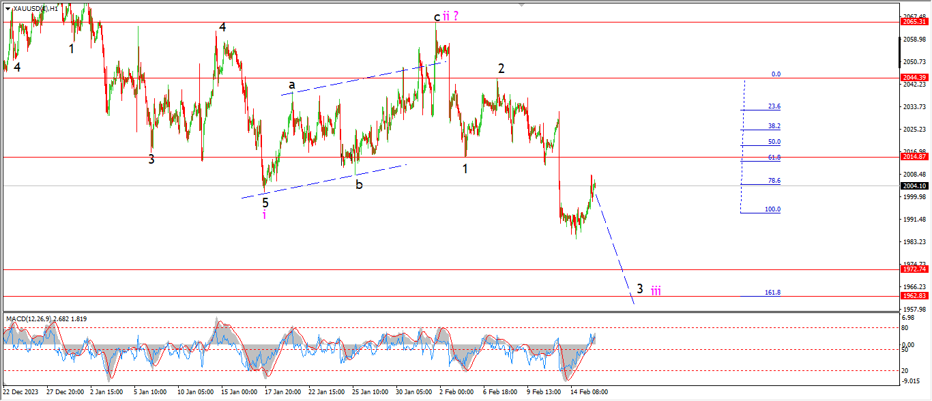
Task: Select the red 2065.31 price level tag
Action: pos(915,22)
